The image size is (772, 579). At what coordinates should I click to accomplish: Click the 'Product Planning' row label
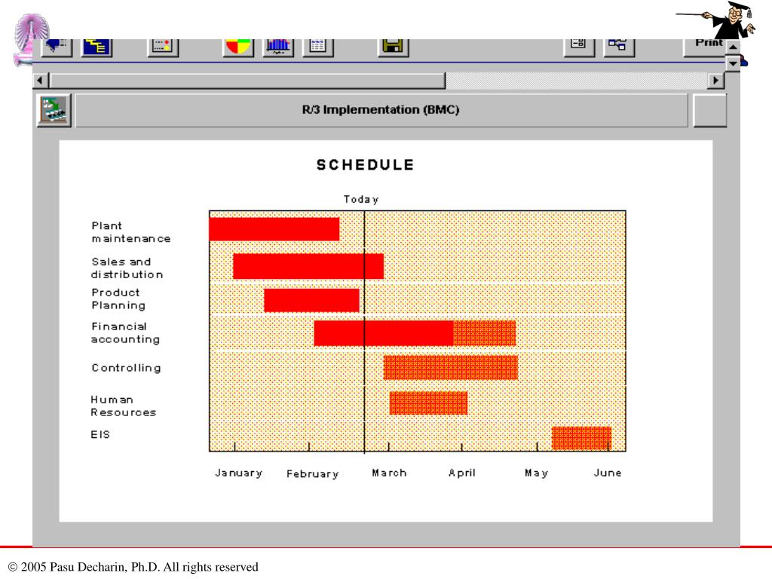tap(118, 299)
